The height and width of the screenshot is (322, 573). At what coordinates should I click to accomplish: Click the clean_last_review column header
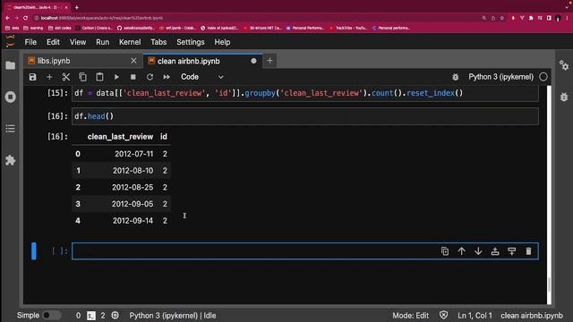120,137
